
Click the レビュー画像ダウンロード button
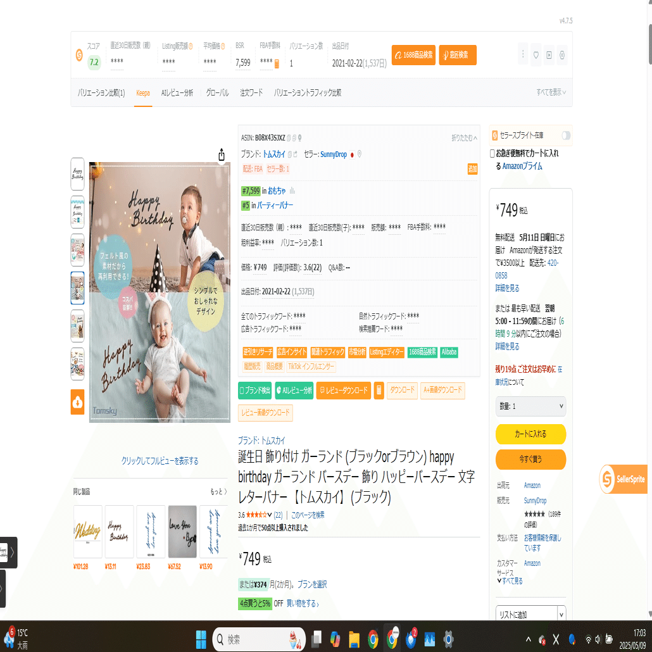click(265, 413)
